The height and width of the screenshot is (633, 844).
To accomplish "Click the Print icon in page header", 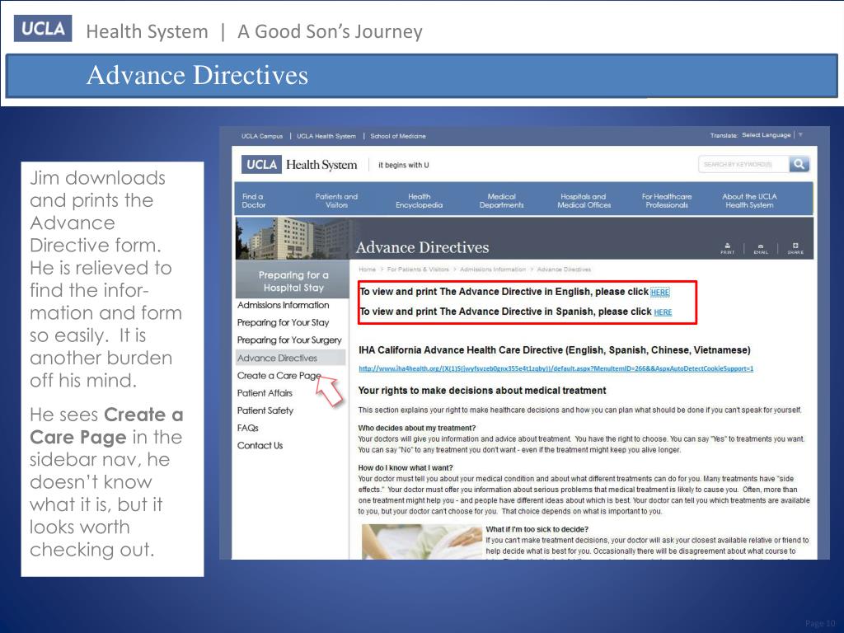I will point(727,248).
